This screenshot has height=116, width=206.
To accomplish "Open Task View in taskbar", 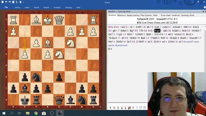I will coord(19,113).
